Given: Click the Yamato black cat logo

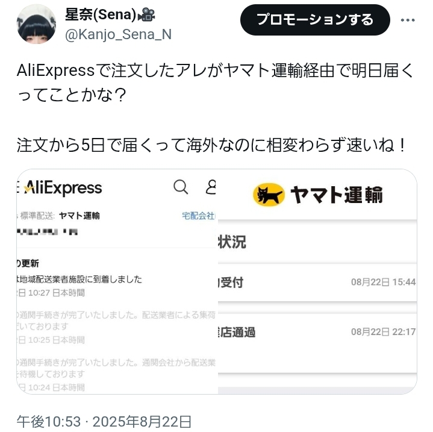Looking at the screenshot, I should (x=269, y=195).
